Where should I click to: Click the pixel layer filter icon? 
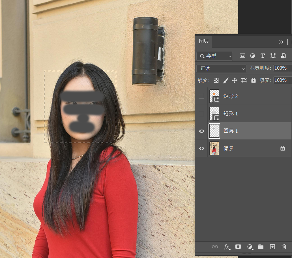point(242,56)
